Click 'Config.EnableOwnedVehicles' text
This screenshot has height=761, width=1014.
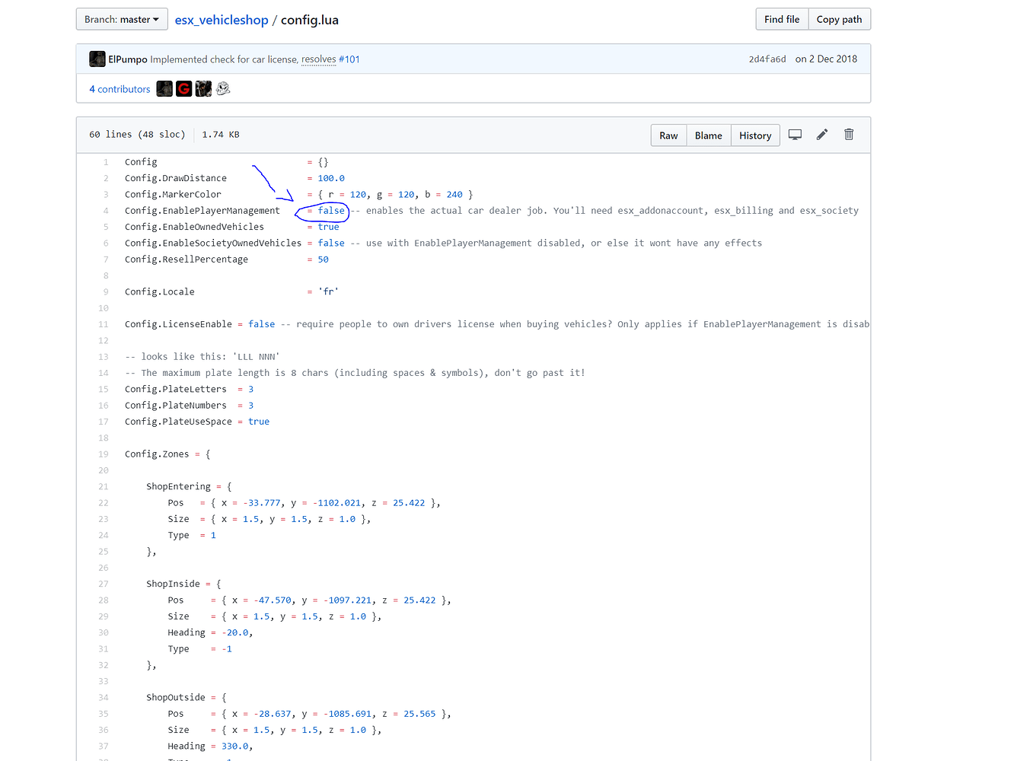pyautogui.click(x=194, y=227)
